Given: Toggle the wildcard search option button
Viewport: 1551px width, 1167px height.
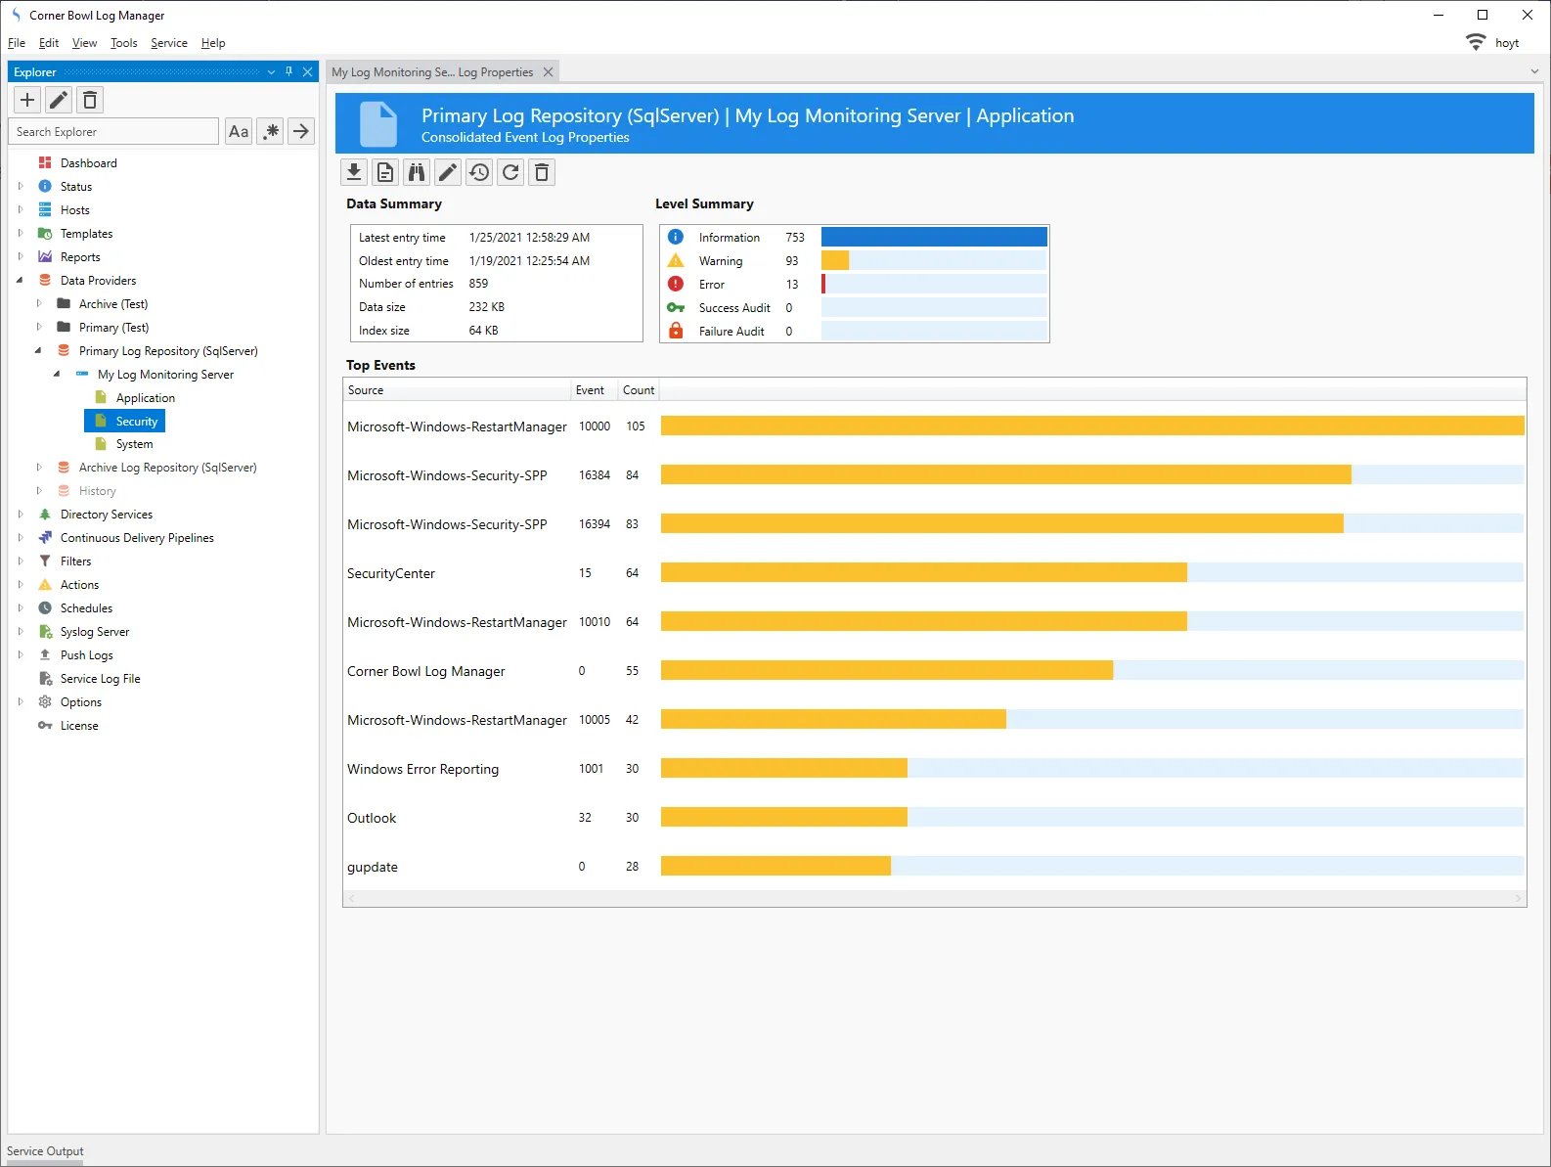Looking at the screenshot, I should pyautogui.click(x=271, y=131).
